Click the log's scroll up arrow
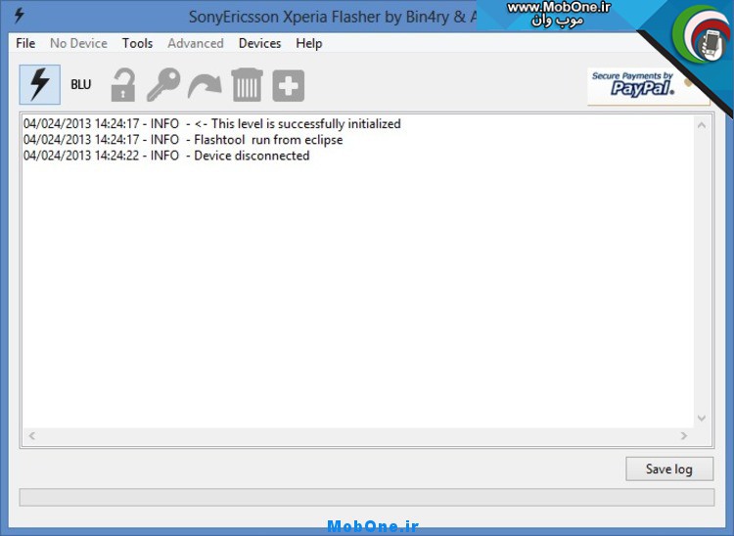This screenshot has height=536, width=734. click(702, 124)
